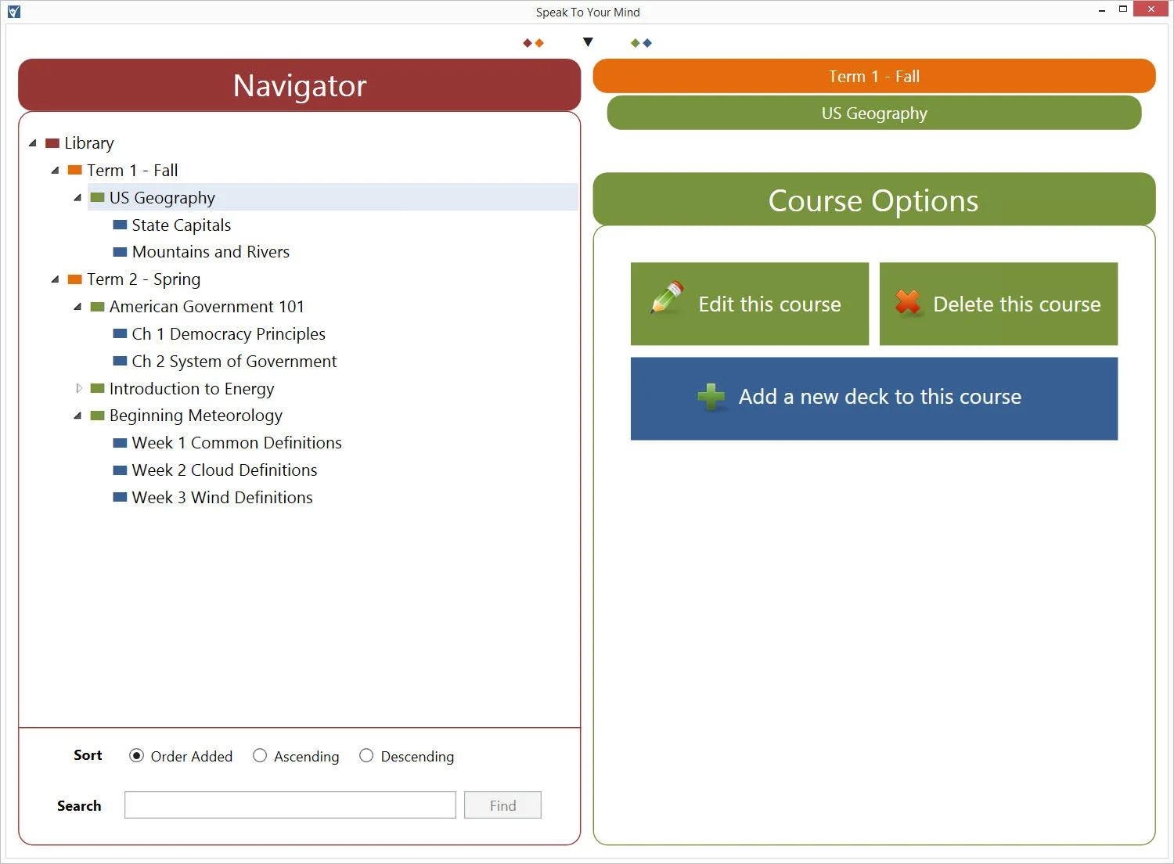Select the Ch 2 System of Government deck
The width and height of the screenshot is (1174, 864).
point(234,362)
